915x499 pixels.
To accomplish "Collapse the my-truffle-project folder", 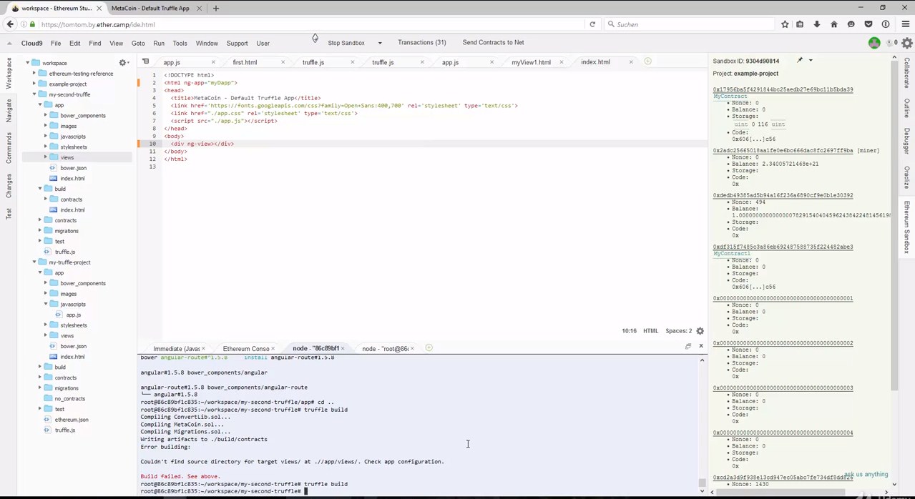I will click(x=34, y=262).
